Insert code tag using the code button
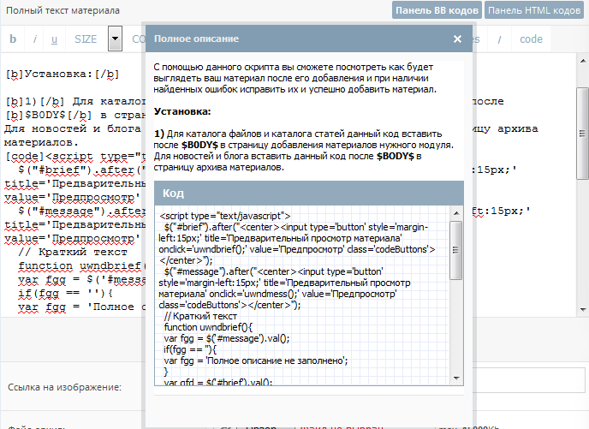The image size is (589, 429). click(531, 39)
